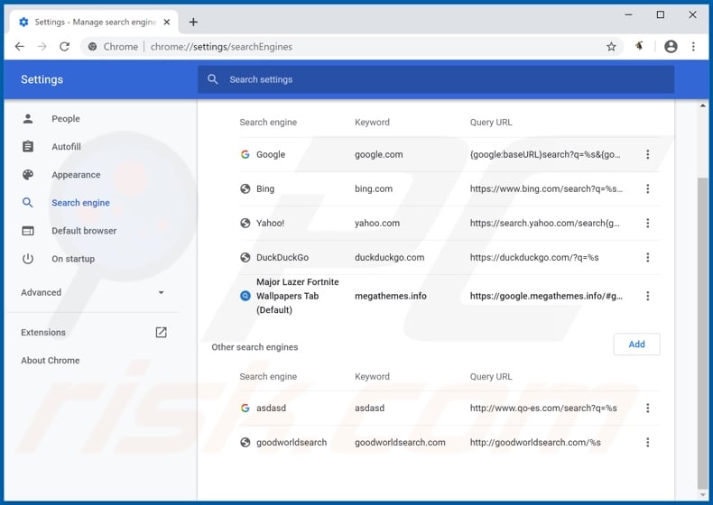Click the Other search engines heading

pyautogui.click(x=255, y=347)
